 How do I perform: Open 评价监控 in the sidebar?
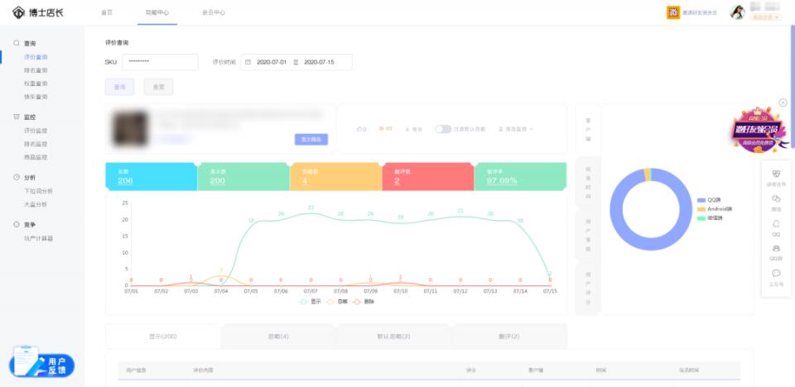click(36, 131)
